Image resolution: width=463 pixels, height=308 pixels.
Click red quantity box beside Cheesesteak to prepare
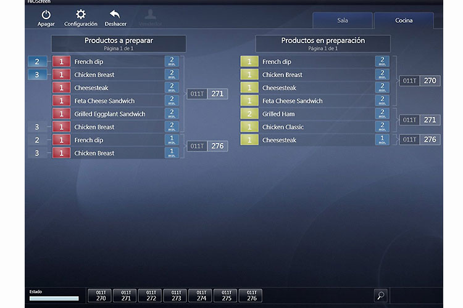[61, 88]
